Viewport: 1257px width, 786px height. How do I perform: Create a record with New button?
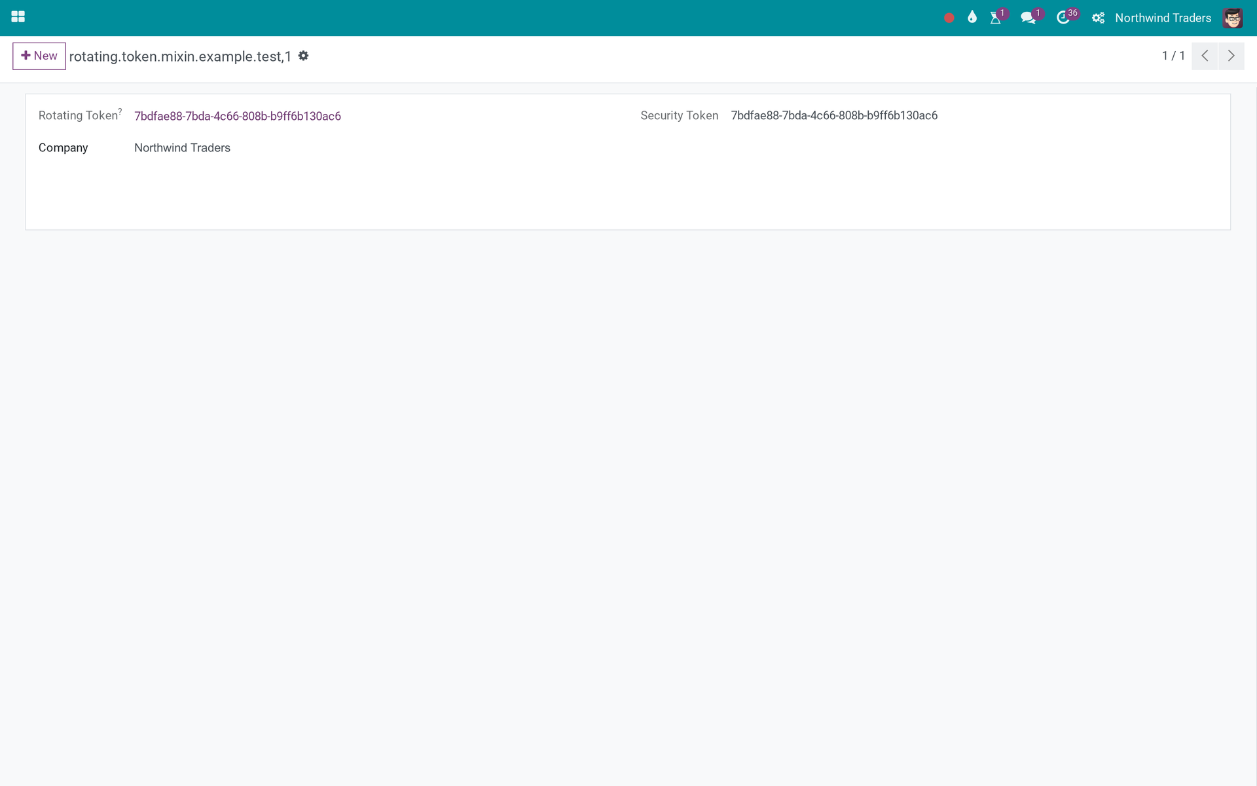click(x=39, y=56)
